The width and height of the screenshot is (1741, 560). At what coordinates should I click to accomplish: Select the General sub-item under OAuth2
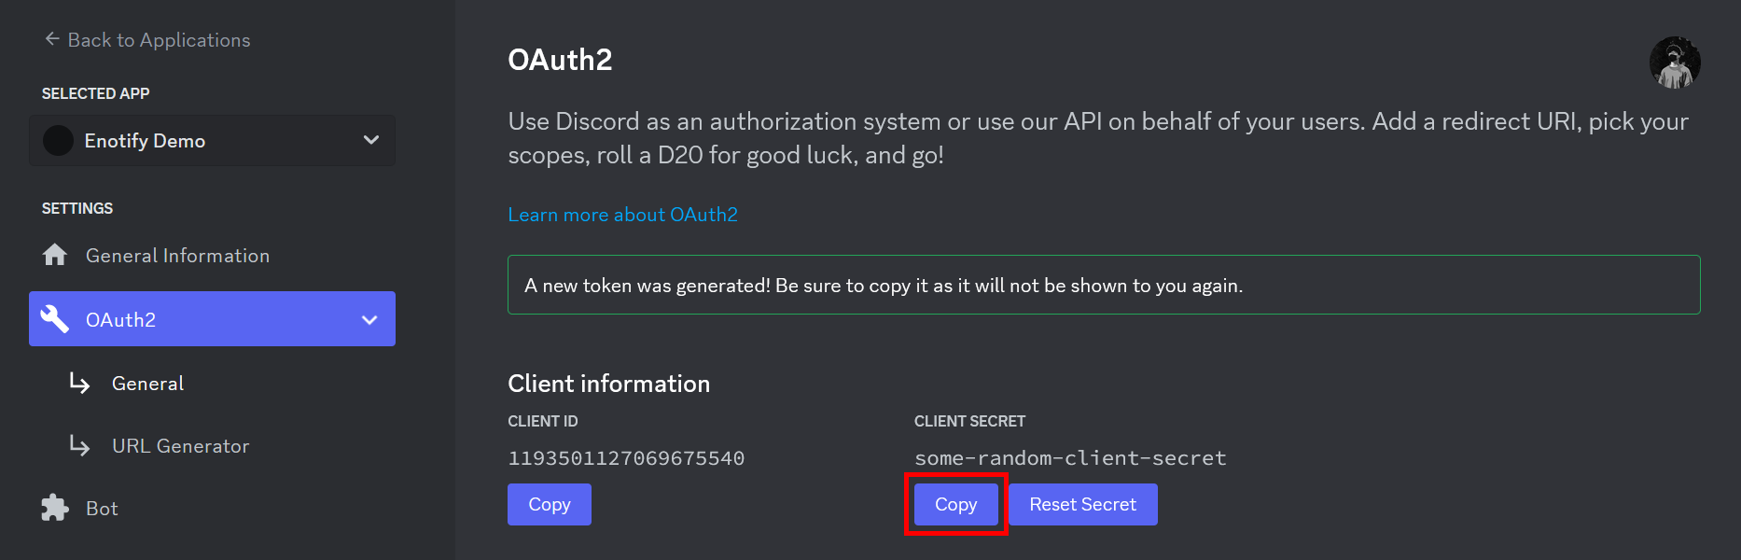tap(147, 384)
